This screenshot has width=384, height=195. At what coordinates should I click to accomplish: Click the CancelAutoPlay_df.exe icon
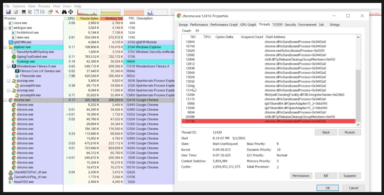click(10, 177)
